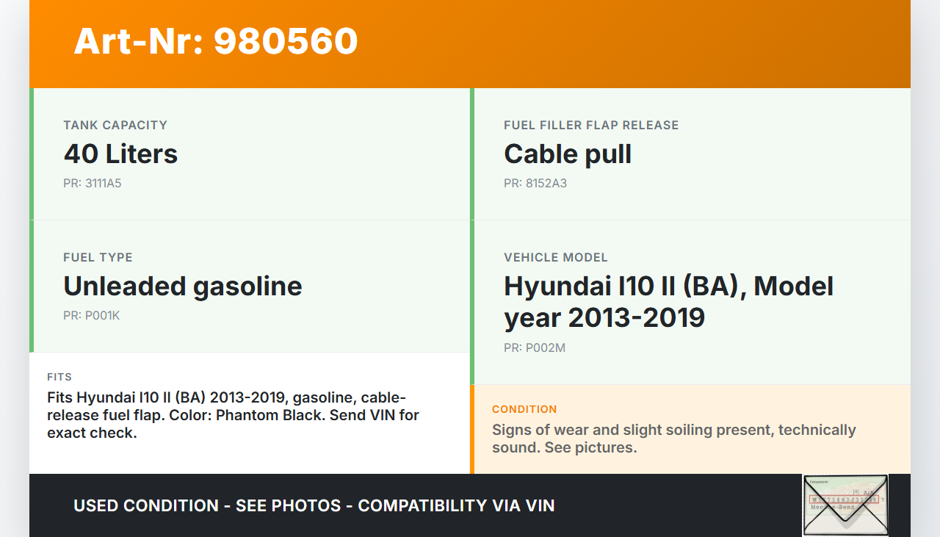This screenshot has height=537, width=940.
Task: Click the PR: 8152A3 code
Action: (x=535, y=184)
